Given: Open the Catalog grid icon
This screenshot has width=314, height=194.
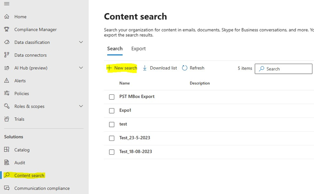Looking at the screenshot, I should point(7,150).
